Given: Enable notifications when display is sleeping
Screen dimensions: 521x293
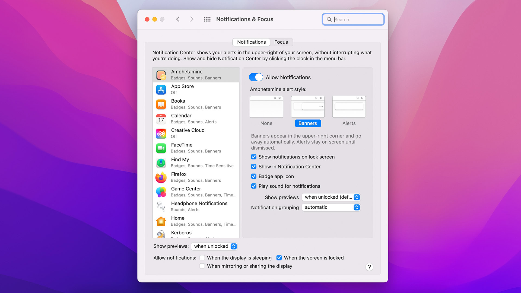Looking at the screenshot, I should pyautogui.click(x=202, y=258).
